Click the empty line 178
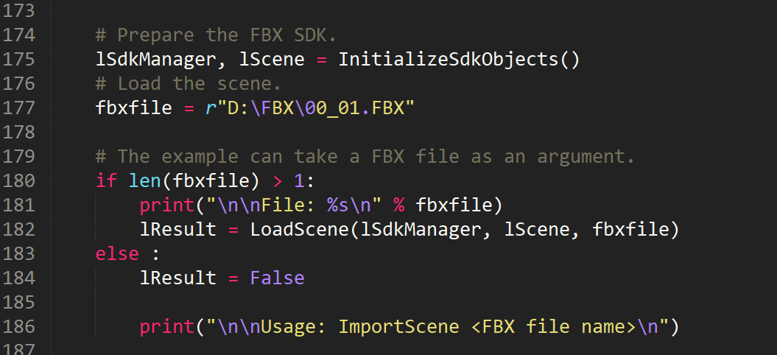 (414, 133)
